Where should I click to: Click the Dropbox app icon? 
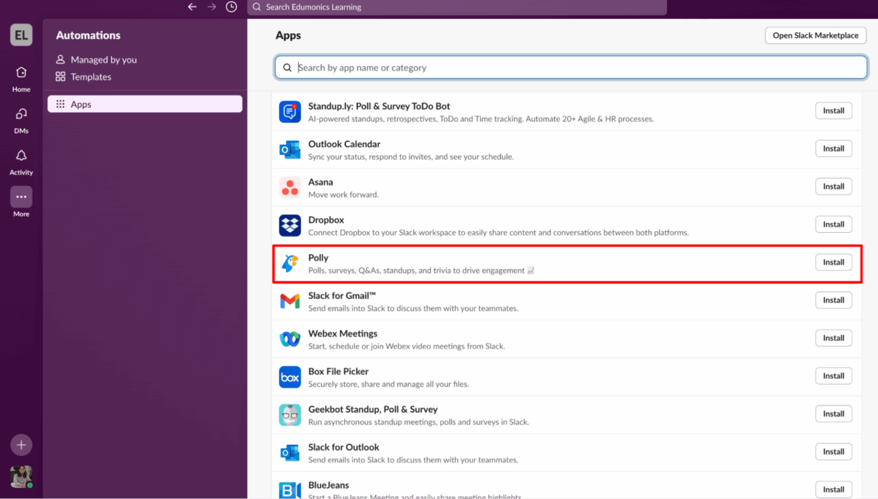[290, 225]
